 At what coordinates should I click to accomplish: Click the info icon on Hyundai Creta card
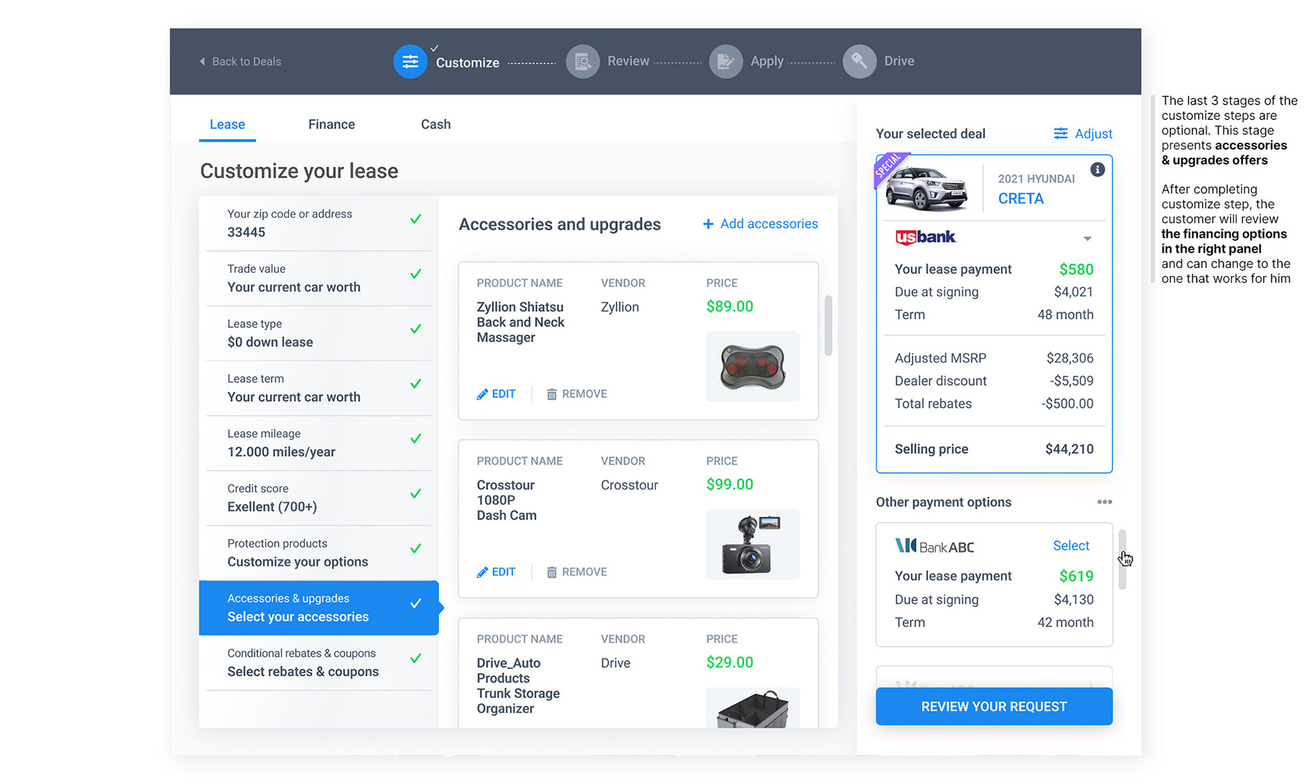(x=1097, y=170)
